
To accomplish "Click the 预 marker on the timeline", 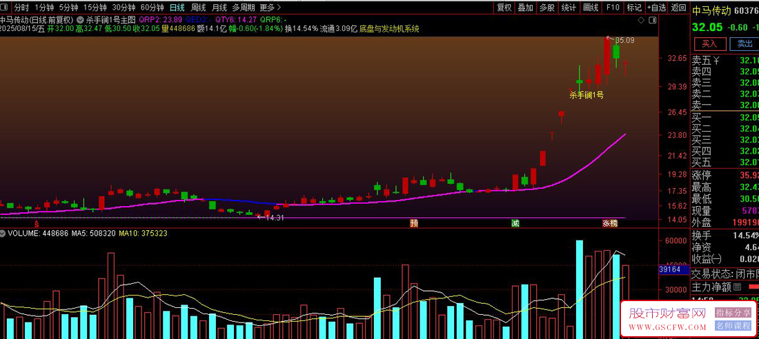I will tap(414, 223).
